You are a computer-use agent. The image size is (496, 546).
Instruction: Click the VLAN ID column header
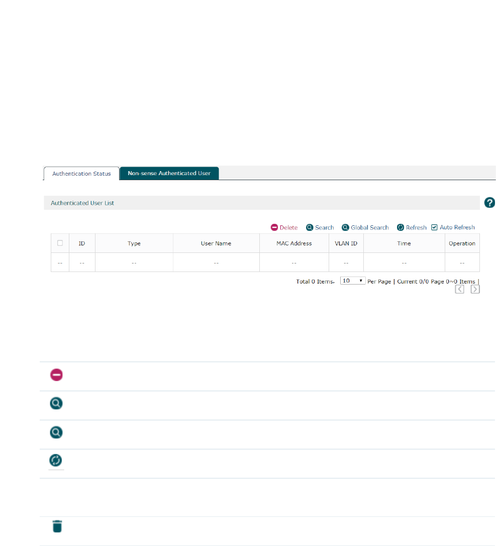[346, 243]
